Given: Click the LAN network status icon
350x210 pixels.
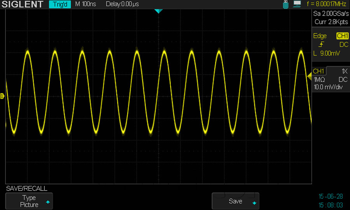Looking at the screenshot, I should coord(297,4).
